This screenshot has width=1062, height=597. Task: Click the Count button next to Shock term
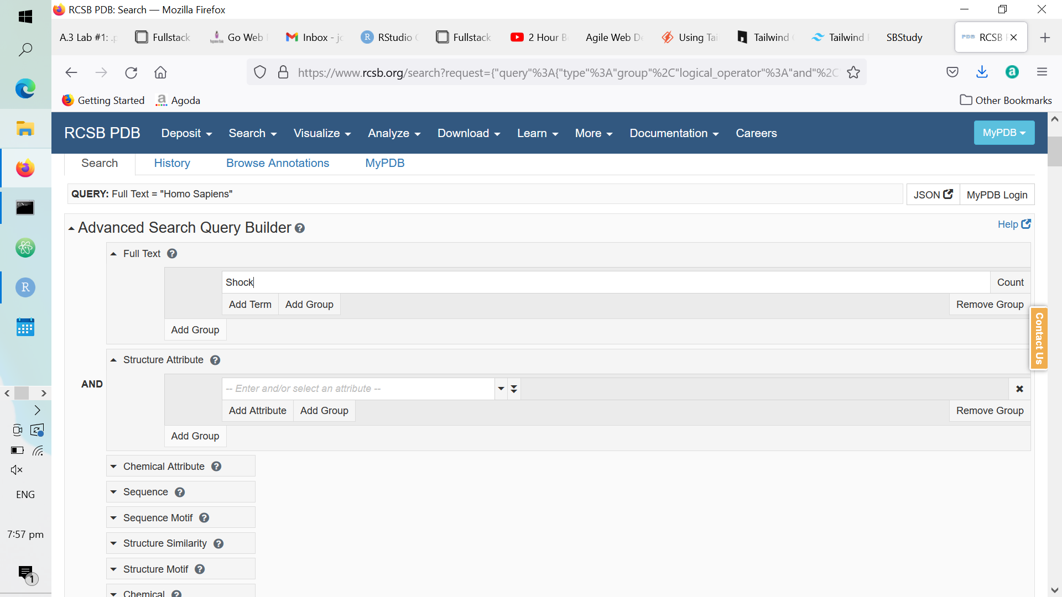click(1009, 282)
